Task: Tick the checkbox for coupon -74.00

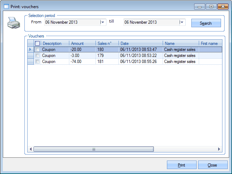Action: coord(37,62)
